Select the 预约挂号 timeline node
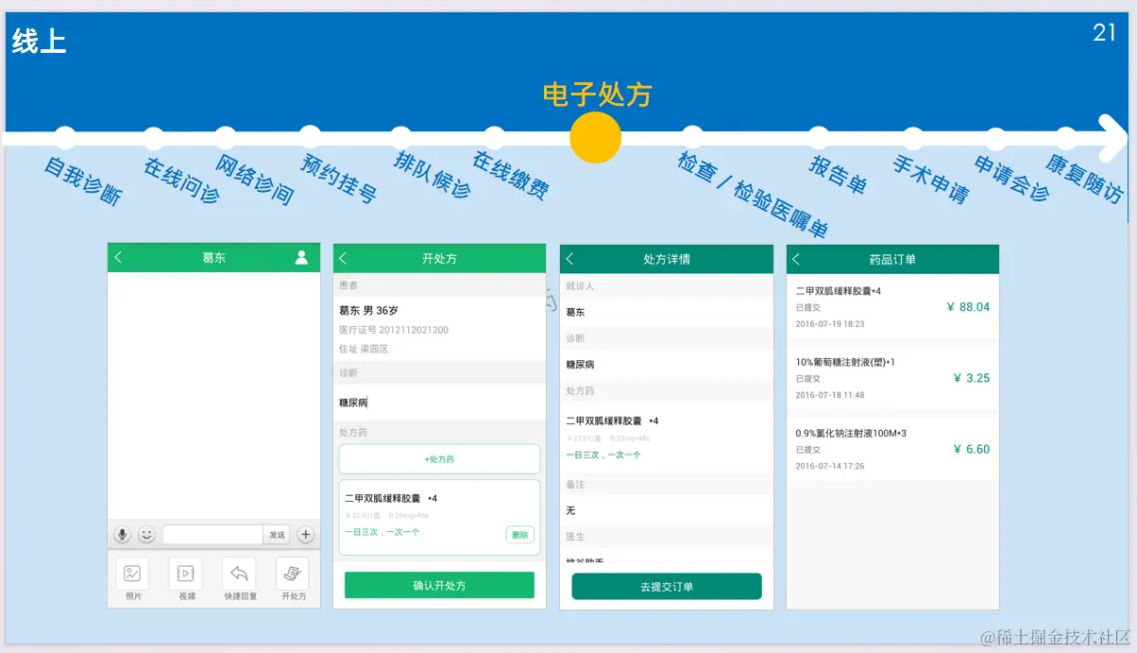 (310, 138)
